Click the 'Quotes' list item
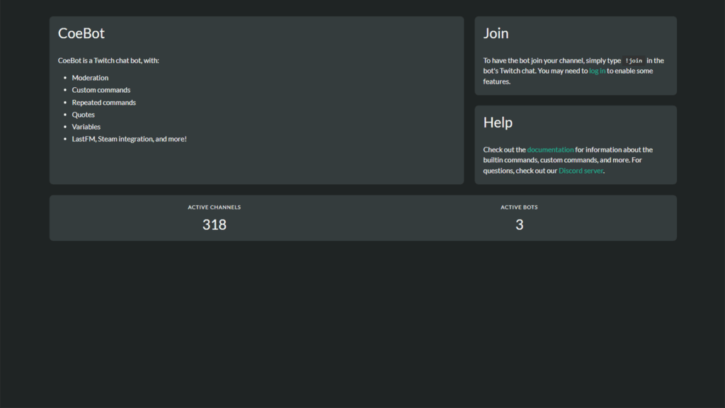725x408 pixels. (x=84, y=114)
